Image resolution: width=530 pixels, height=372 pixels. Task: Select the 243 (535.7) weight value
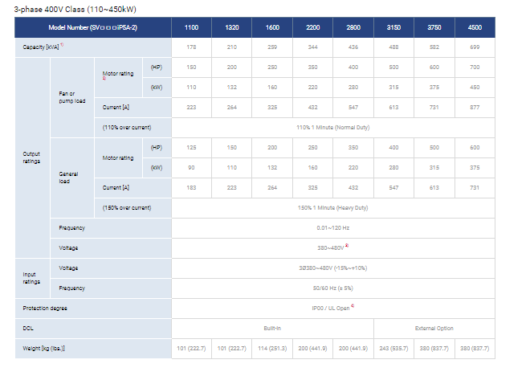pos(393,347)
